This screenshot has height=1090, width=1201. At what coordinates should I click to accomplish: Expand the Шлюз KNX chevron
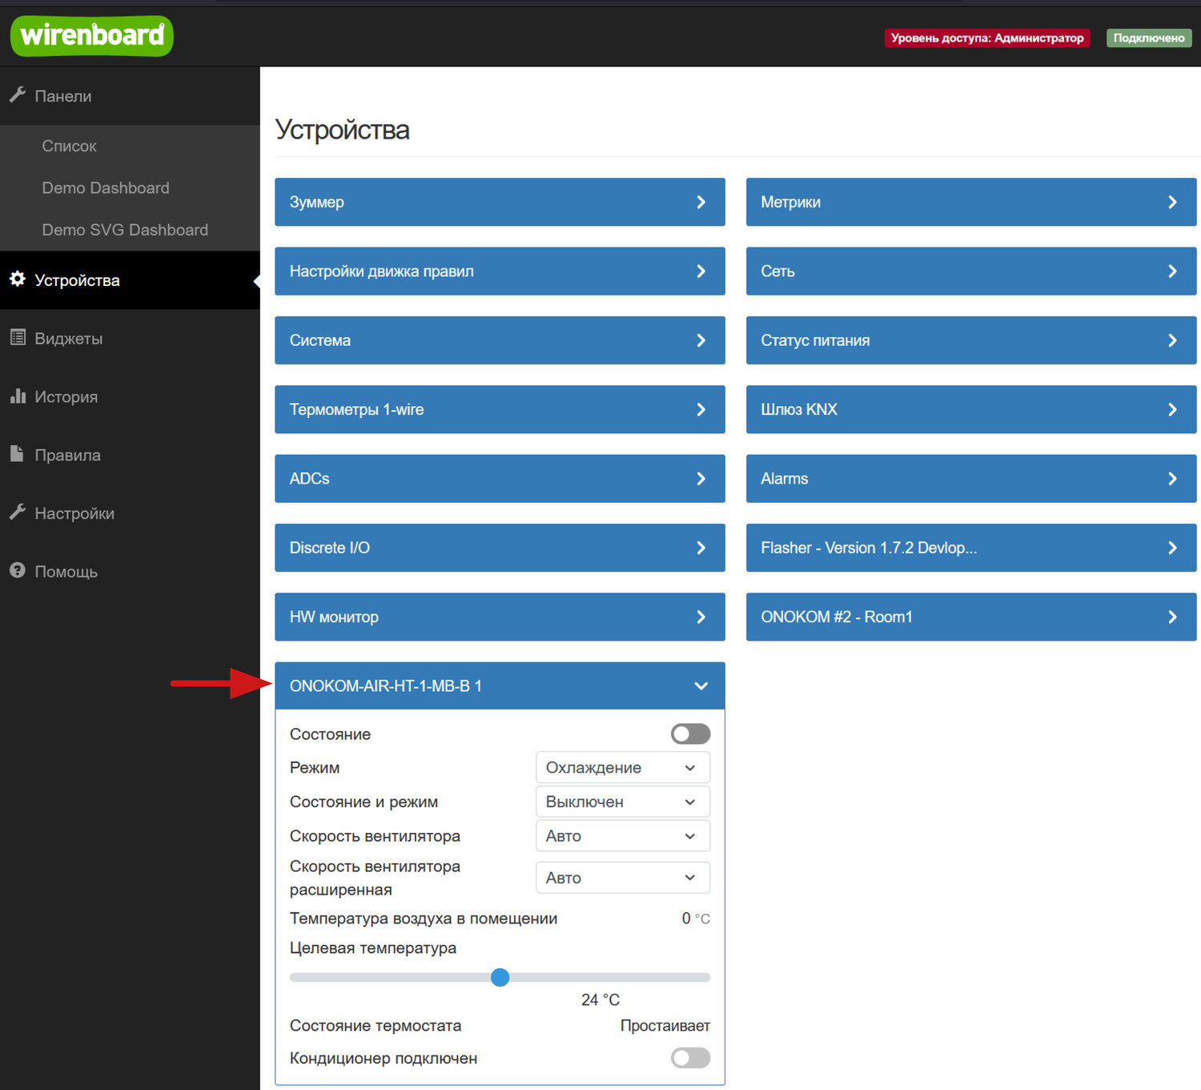point(1172,409)
